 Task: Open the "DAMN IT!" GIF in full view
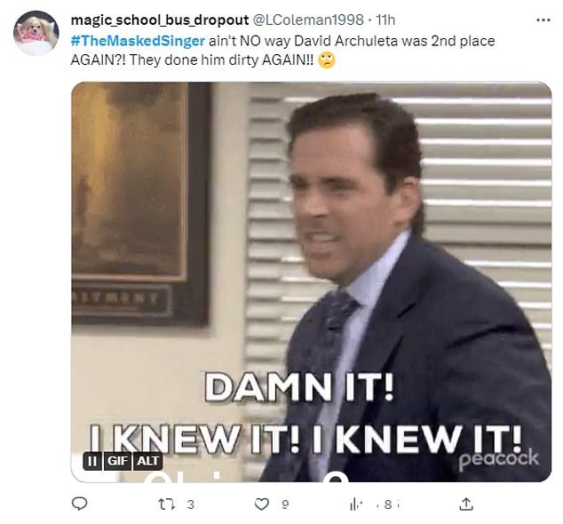click(312, 282)
